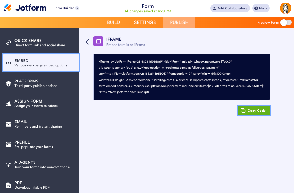Click the 'Embed form in an iFrame' subtitle
Screen dimensions: 294x193
[126, 45]
